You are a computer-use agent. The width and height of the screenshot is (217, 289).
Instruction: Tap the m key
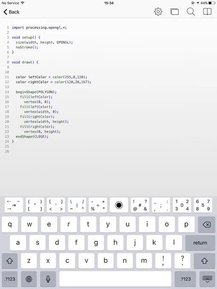click(144, 261)
